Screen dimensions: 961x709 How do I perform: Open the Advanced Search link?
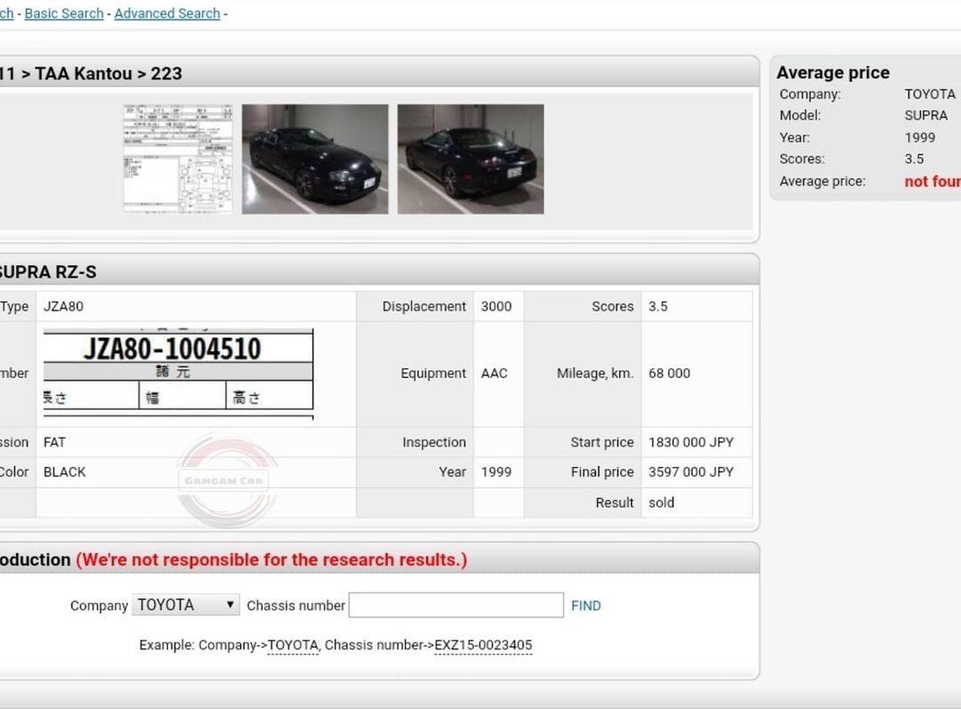coord(166,12)
